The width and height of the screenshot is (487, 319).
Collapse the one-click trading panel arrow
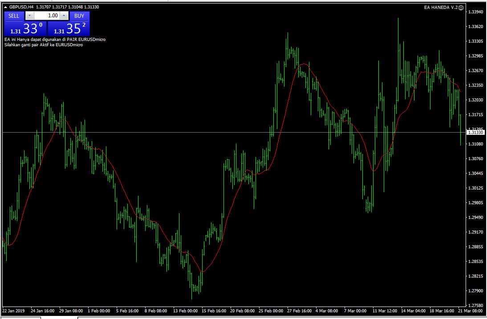(6, 7)
